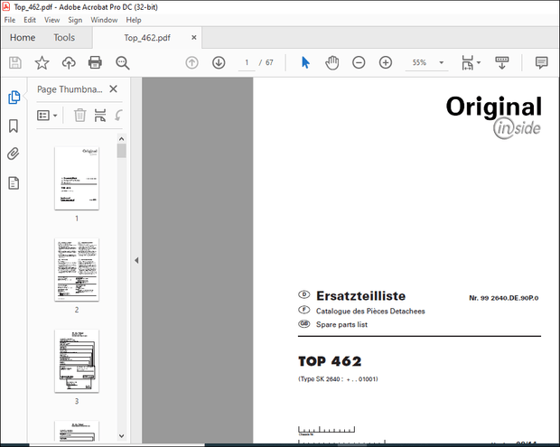Open the View menu
Viewport: 560px width, 447px height.
point(51,20)
